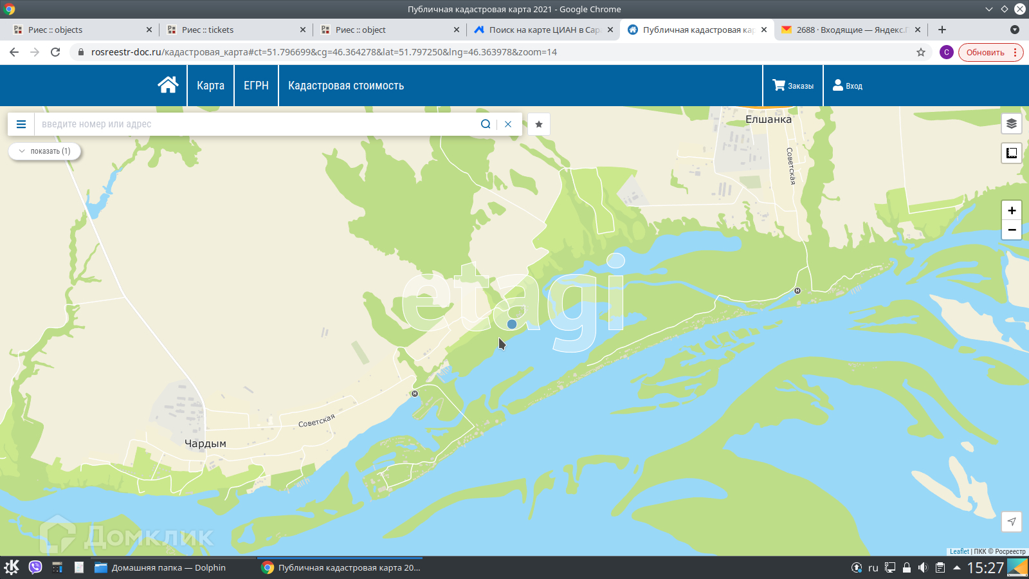This screenshot has height=579, width=1029.
Task: Click the 15:27 clock
Action: [x=985, y=567]
